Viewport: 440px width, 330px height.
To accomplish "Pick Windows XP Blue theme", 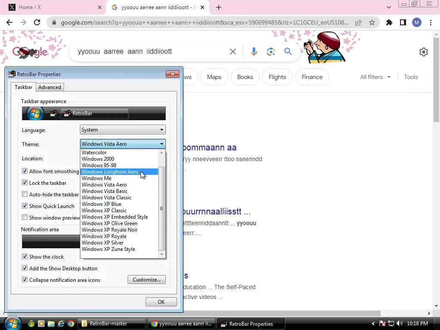I will [119, 204].
